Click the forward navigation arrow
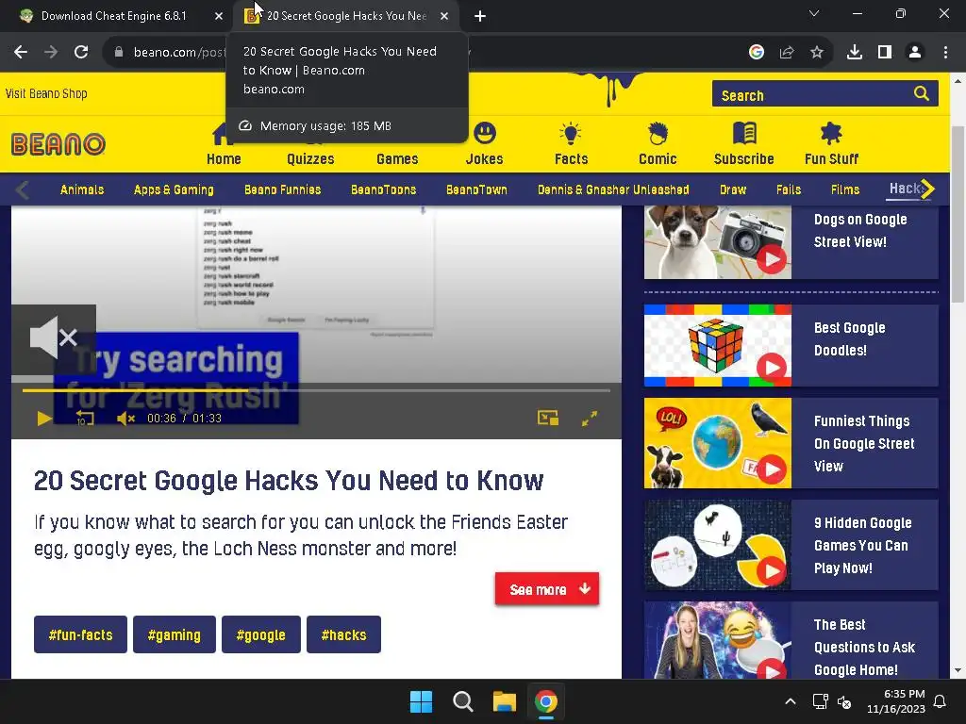Screen dimensions: 966x724 [x=51, y=53]
